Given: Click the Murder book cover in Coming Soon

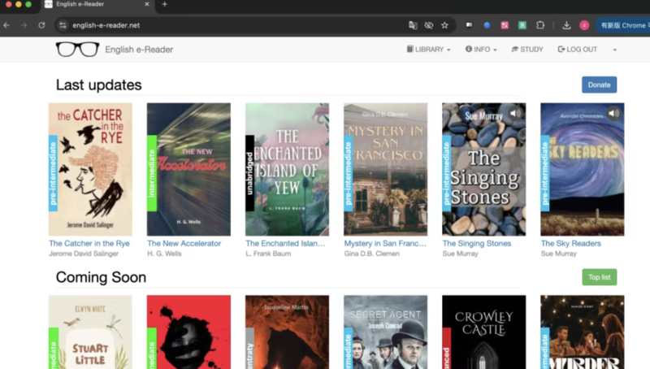Looking at the screenshot, I should 582,332.
